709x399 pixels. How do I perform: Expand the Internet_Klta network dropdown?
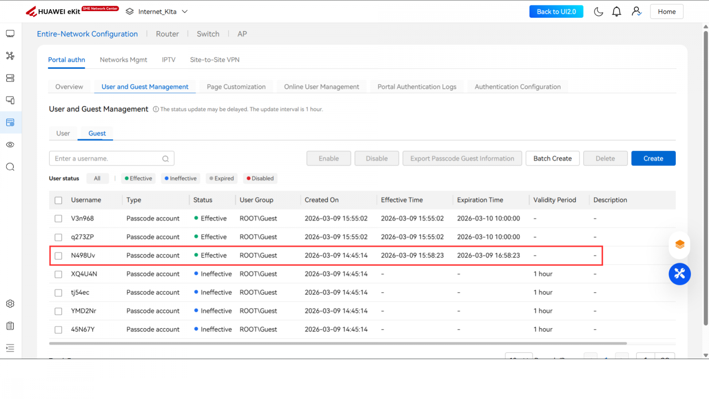click(x=185, y=12)
